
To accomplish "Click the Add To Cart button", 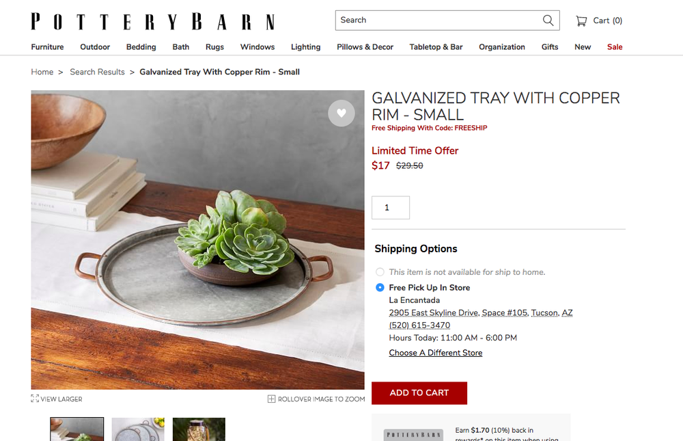I will click(419, 393).
